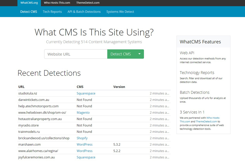Follow ThemeDetect.com link in sidebar text
This screenshot has width=245, height=163.
click(206, 121)
